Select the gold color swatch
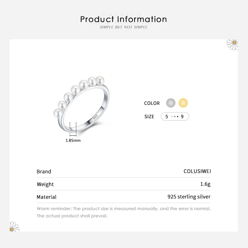248x248 pixels. [x=183, y=103]
